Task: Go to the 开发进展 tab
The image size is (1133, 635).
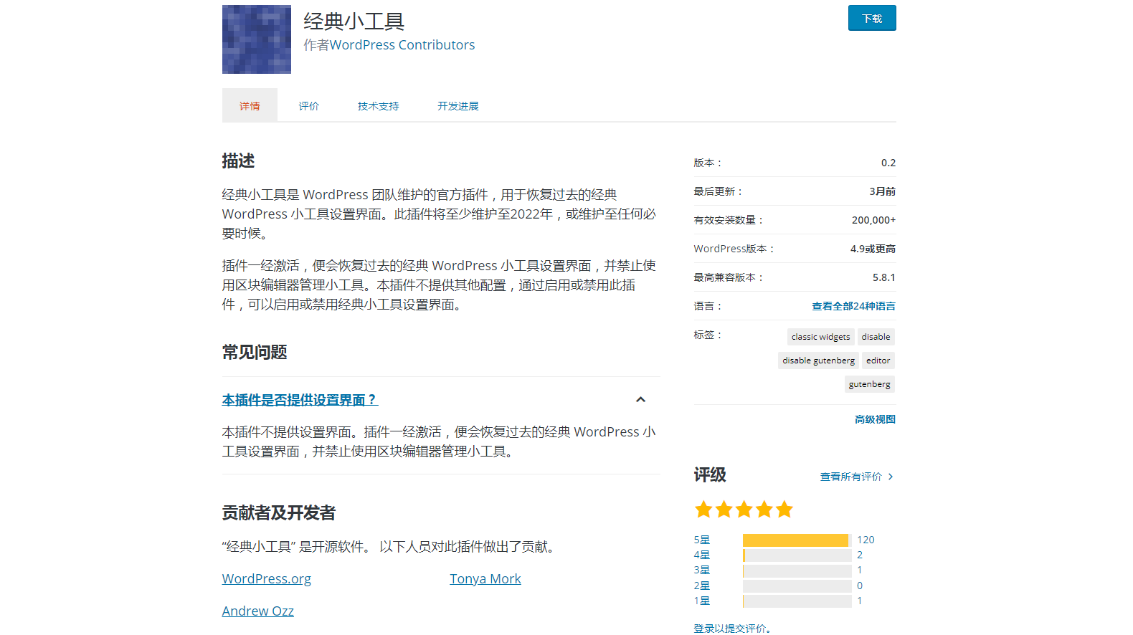Action: (458, 106)
